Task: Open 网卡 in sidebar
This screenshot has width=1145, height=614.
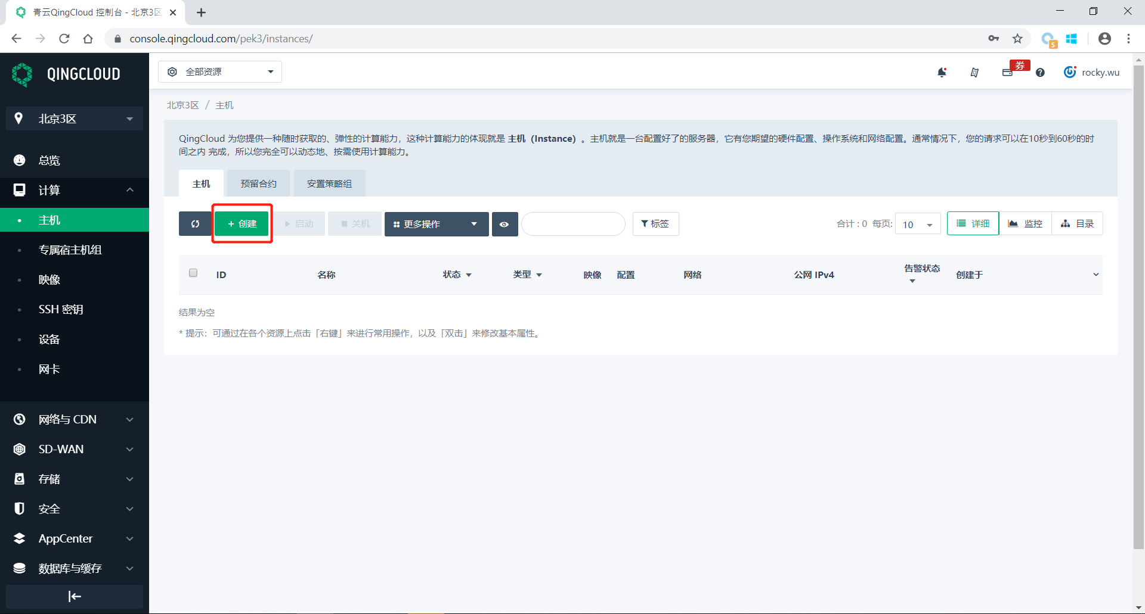Action: tap(75, 369)
